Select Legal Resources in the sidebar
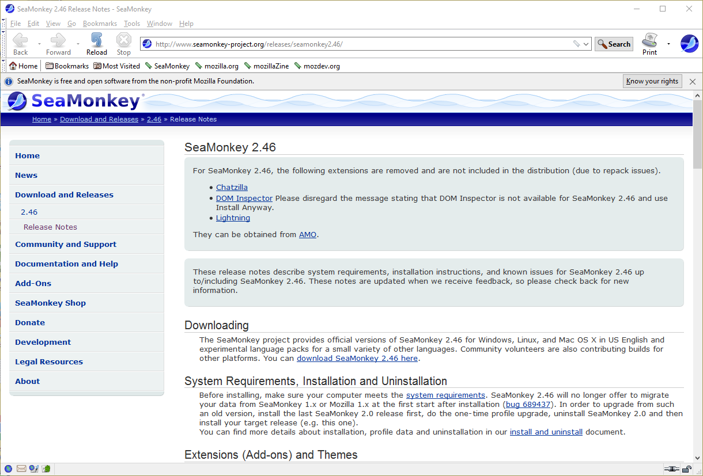The height and width of the screenshot is (476, 703). (x=86, y=362)
